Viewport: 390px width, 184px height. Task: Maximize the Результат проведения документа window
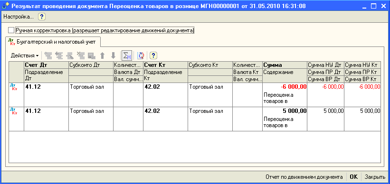373,6
